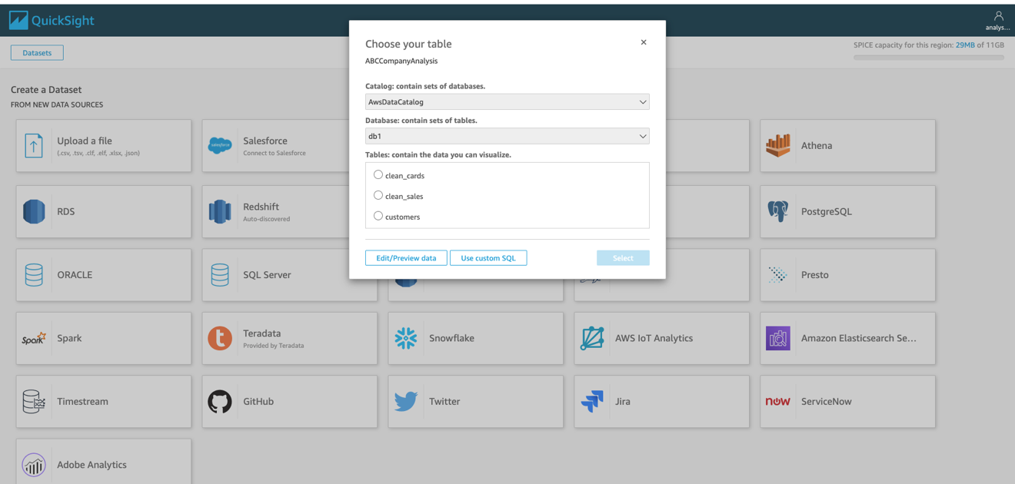Screen dimensions: 1015x484
Task: Click the Athena card label
Action: pyautogui.click(x=817, y=145)
